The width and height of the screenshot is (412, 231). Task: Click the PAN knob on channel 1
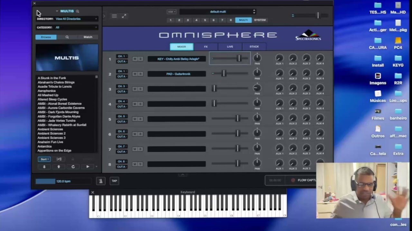click(257, 58)
